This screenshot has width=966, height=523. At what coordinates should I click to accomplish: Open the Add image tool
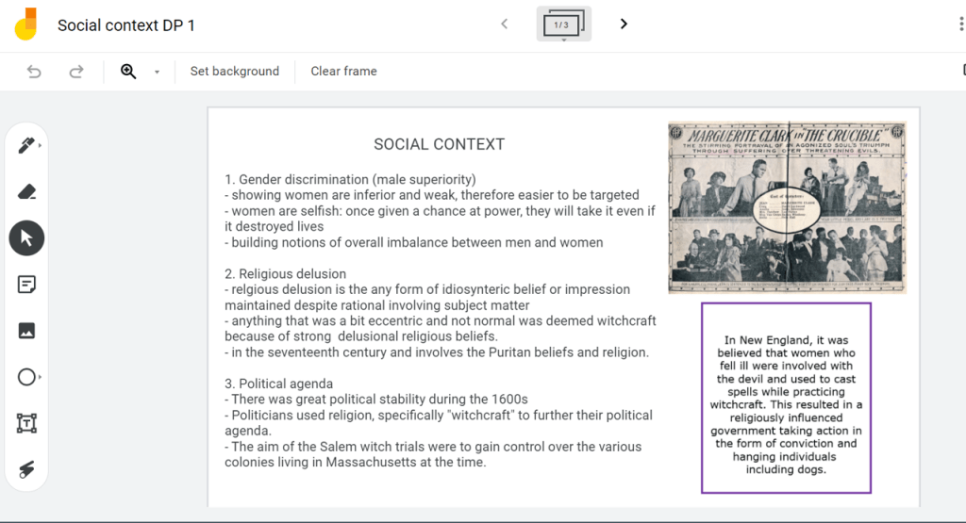click(26, 331)
